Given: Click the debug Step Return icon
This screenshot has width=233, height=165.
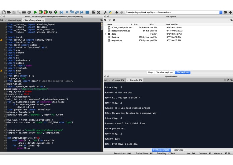Looking at the screenshot, I should (77, 12).
